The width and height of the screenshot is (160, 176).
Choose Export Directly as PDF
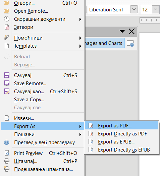tap(122, 134)
